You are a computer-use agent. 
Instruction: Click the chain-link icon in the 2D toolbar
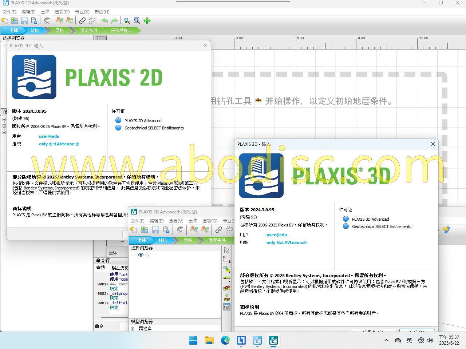[x=82, y=21]
